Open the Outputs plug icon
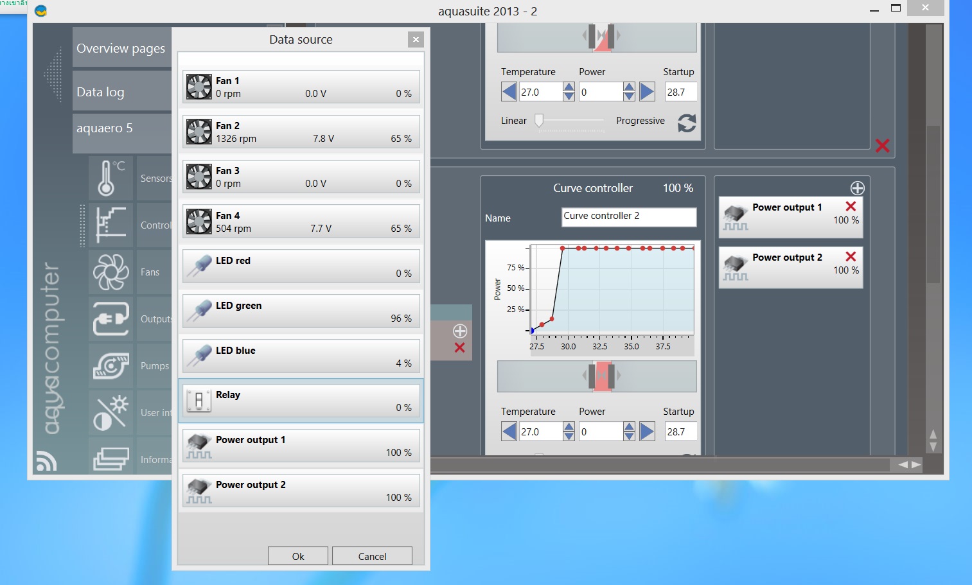Viewport: 972px width, 585px height. (x=110, y=319)
